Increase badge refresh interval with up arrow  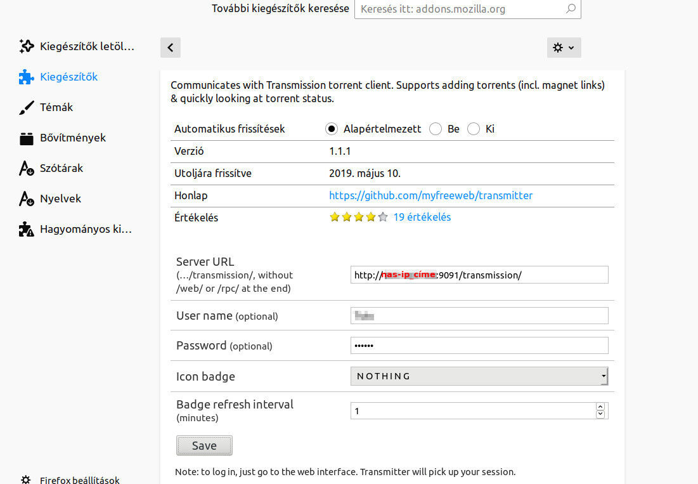[x=600, y=407]
